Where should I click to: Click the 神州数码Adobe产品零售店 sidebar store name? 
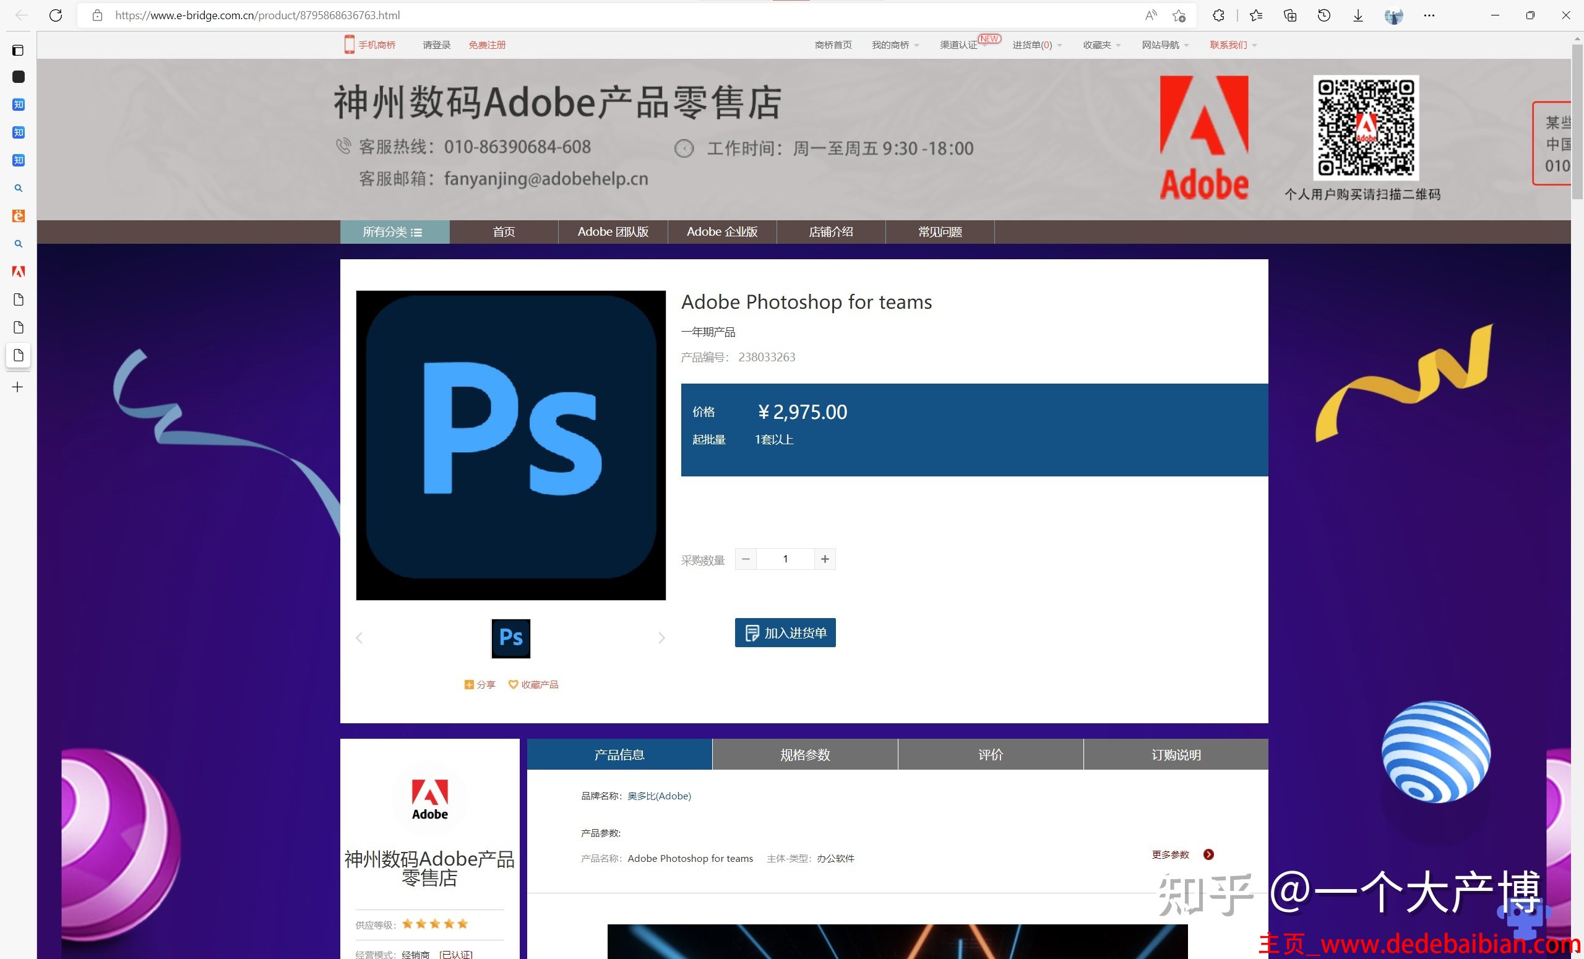pyautogui.click(x=429, y=869)
